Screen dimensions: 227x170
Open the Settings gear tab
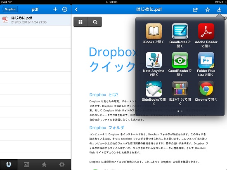[x=62, y=165]
